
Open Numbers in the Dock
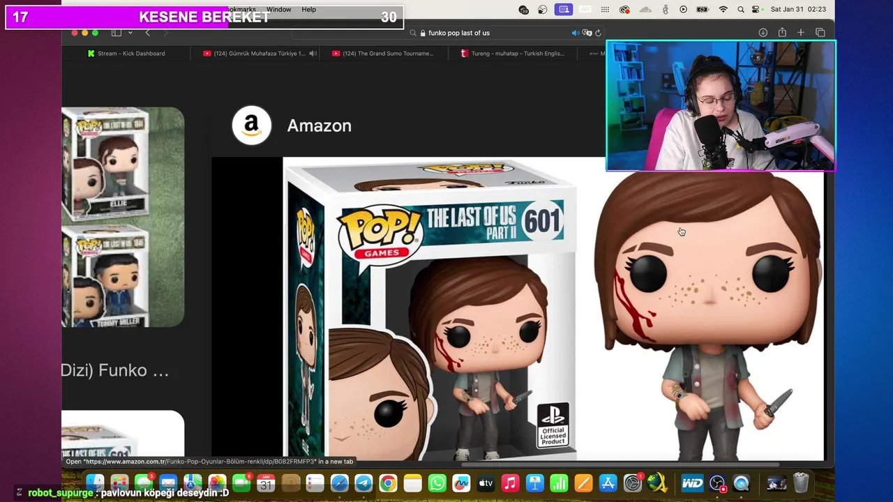click(x=559, y=482)
